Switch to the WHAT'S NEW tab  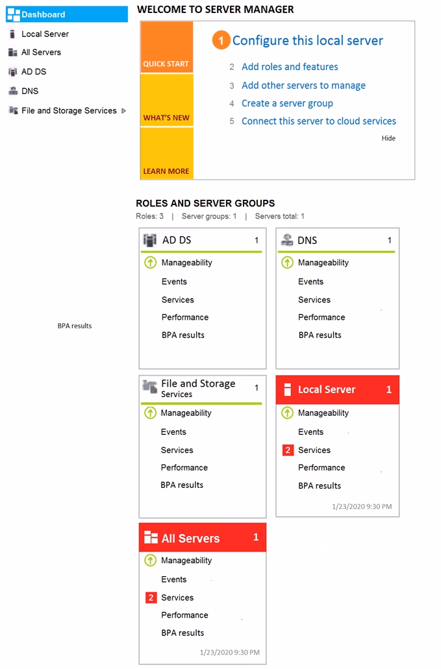(x=166, y=101)
